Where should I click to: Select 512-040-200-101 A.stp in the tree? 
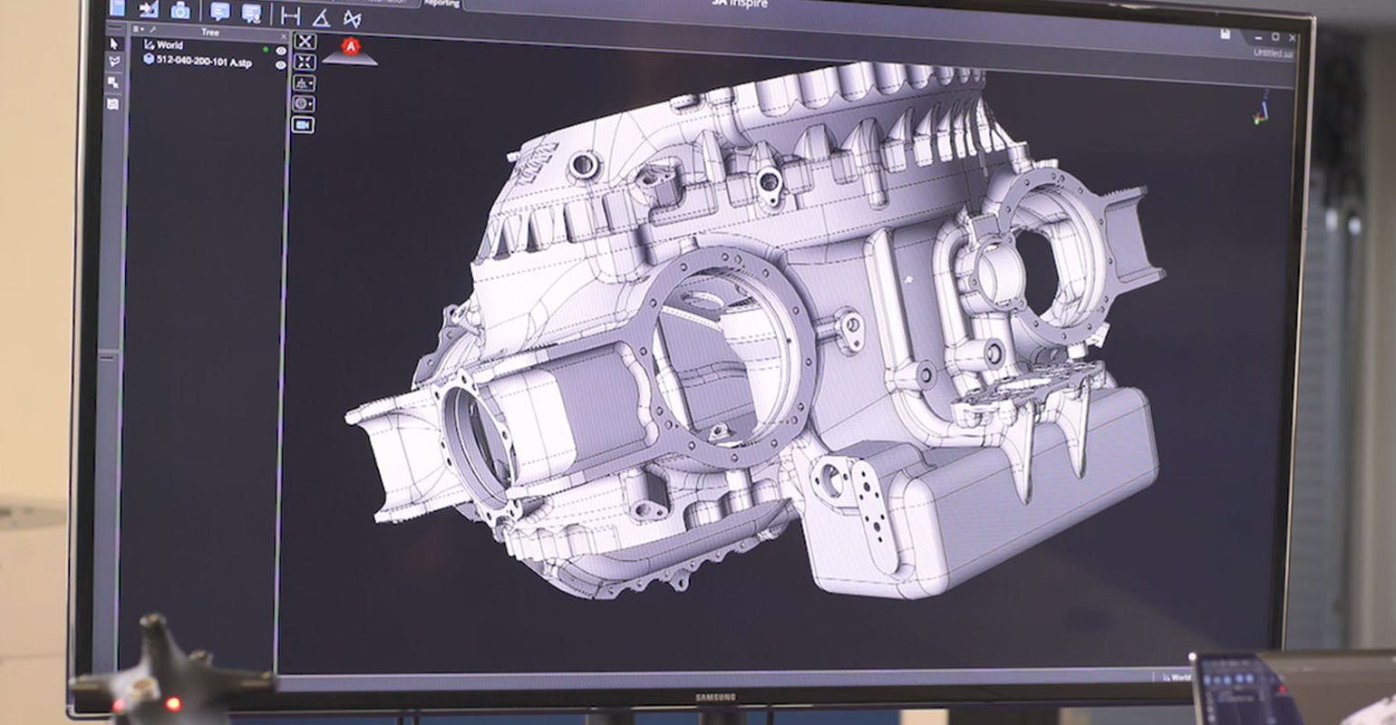point(198,62)
